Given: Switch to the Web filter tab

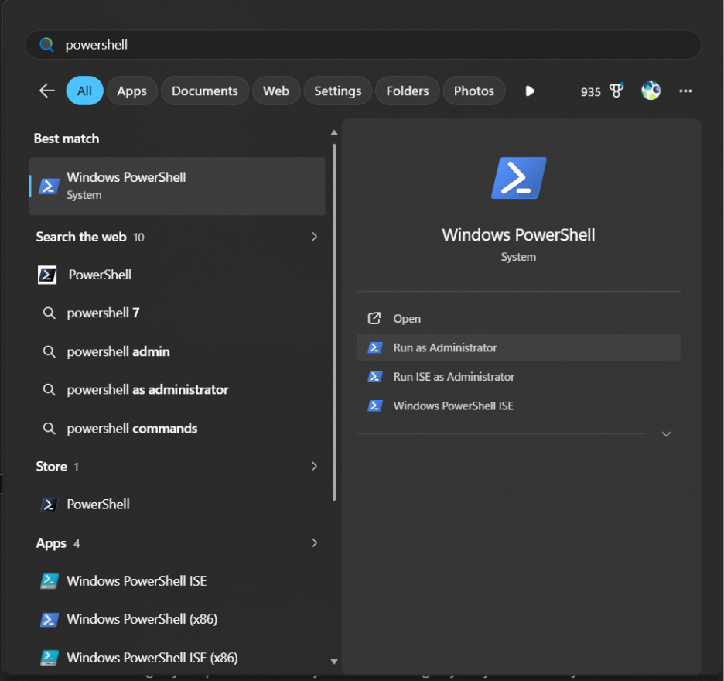Looking at the screenshot, I should click(x=276, y=91).
